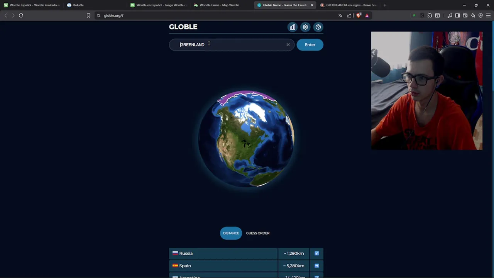Click the globle.org address bar

[216, 15]
